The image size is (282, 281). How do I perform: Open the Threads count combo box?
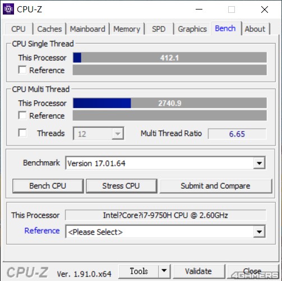click(x=98, y=134)
